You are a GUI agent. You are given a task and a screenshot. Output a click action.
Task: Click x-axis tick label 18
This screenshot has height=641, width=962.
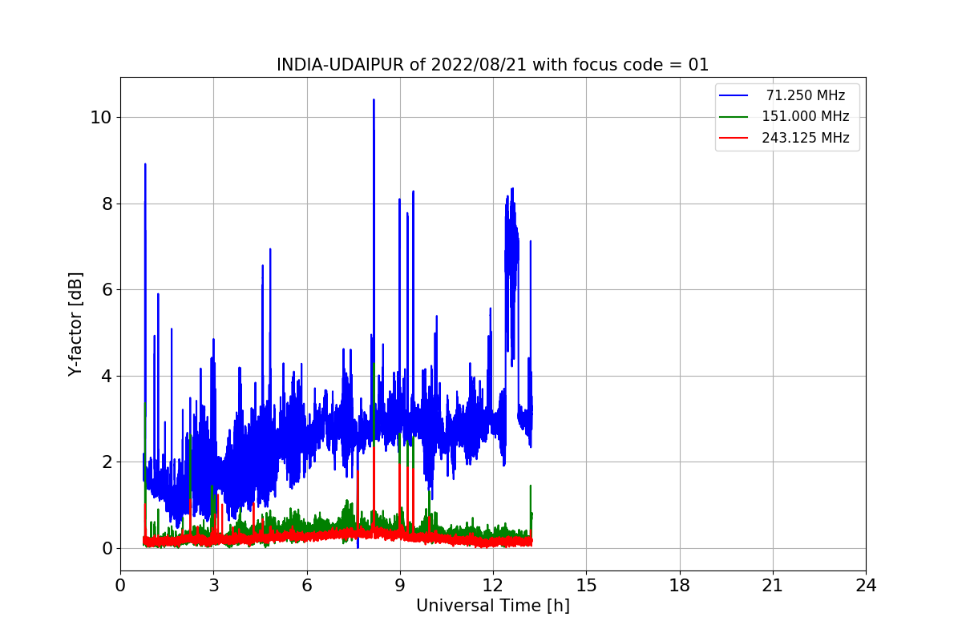[x=679, y=586]
